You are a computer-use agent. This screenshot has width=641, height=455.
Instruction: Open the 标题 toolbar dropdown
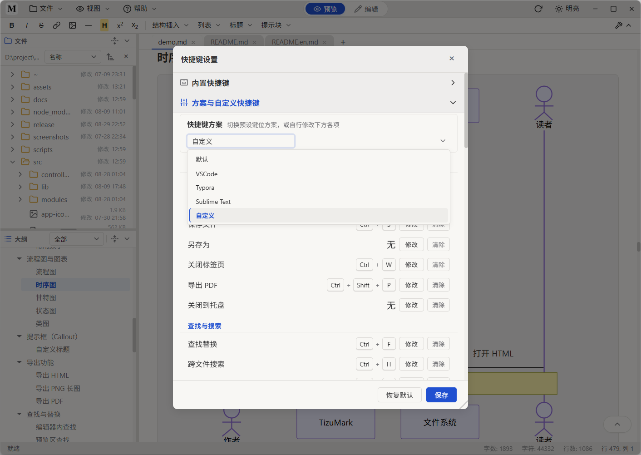[x=240, y=25]
